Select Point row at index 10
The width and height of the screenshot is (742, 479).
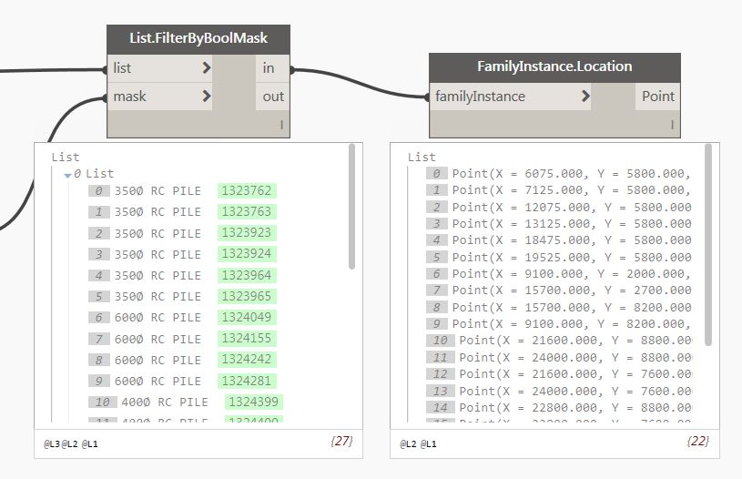point(558,341)
